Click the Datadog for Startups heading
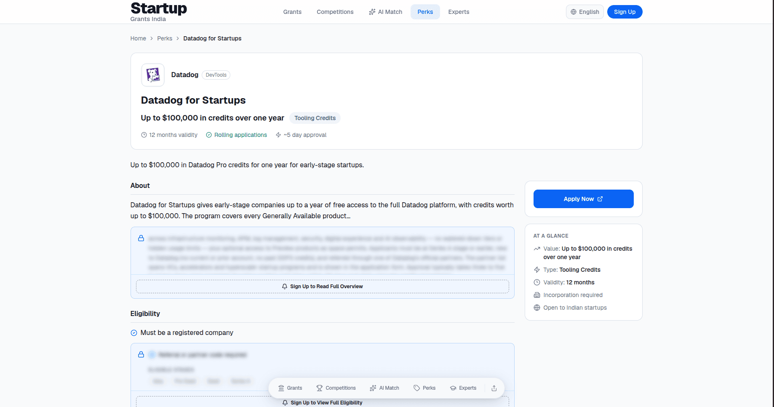Viewport: 774px width, 407px height. coord(193,100)
